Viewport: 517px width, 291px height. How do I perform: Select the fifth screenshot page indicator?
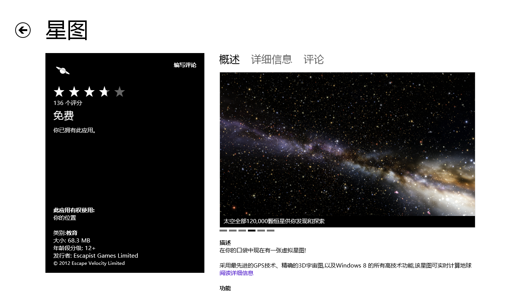(261, 230)
